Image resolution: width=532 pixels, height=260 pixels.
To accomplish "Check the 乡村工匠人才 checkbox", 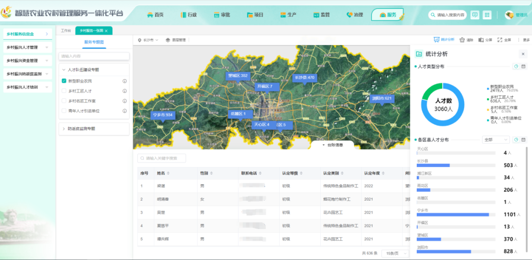I will [x=64, y=91].
